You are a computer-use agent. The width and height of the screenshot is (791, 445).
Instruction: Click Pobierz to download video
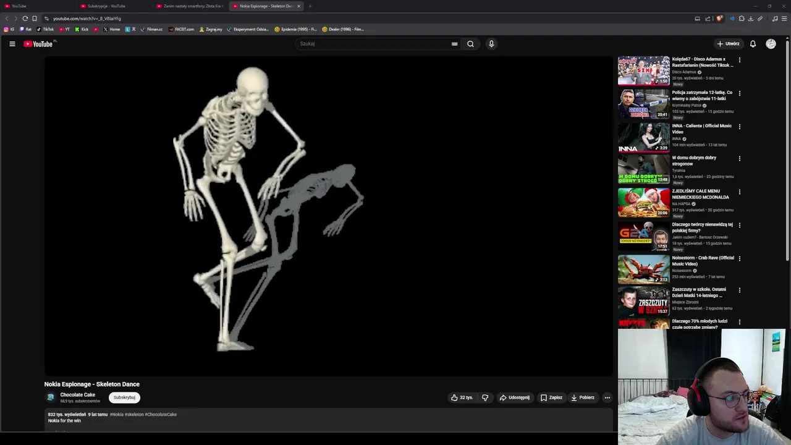pos(583,397)
